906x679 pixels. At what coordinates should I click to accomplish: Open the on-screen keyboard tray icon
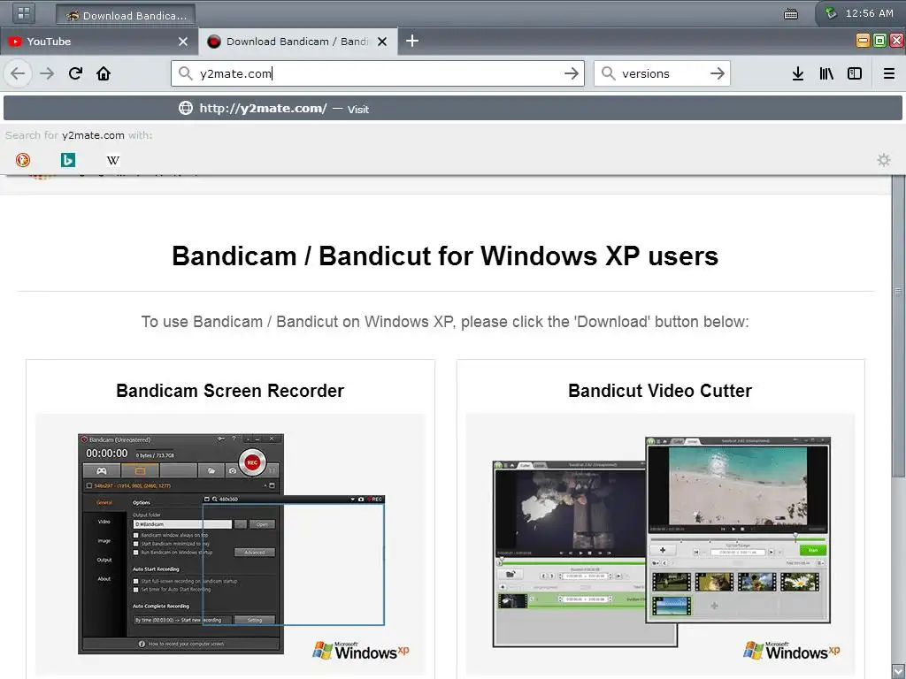coord(791,14)
